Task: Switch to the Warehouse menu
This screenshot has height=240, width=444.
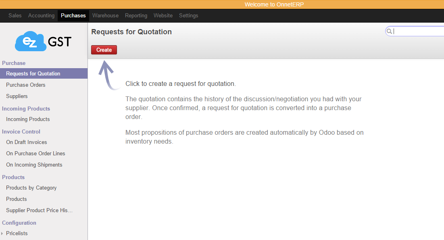Action: [x=105, y=16]
